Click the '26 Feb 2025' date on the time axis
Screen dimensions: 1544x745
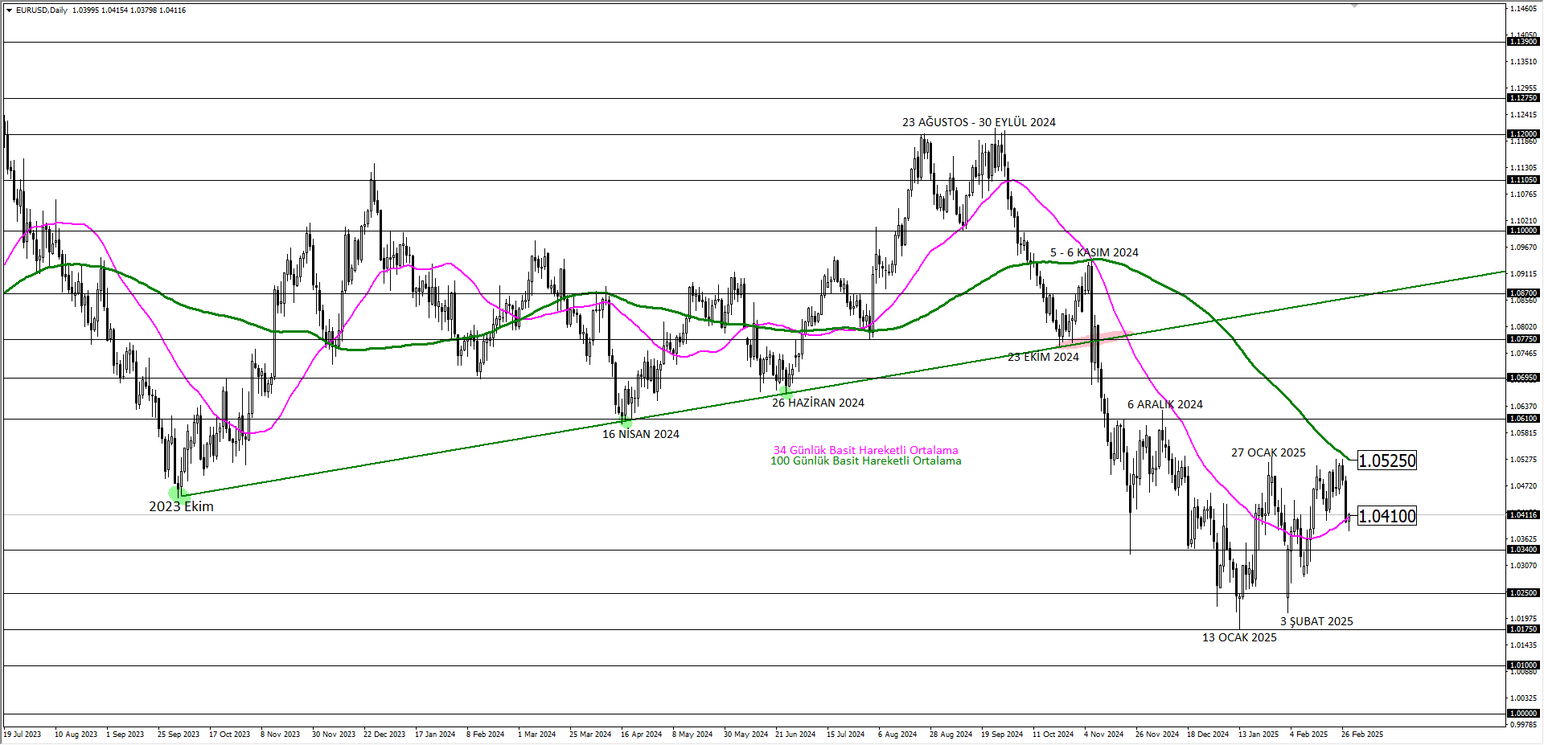[1362, 734]
